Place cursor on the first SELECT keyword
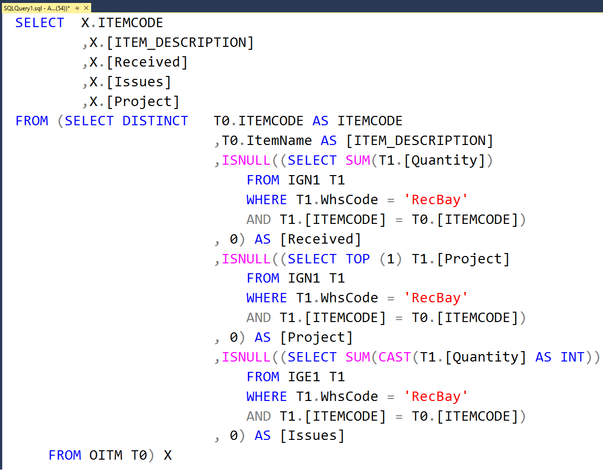The height and width of the screenshot is (470, 603). coord(39,22)
